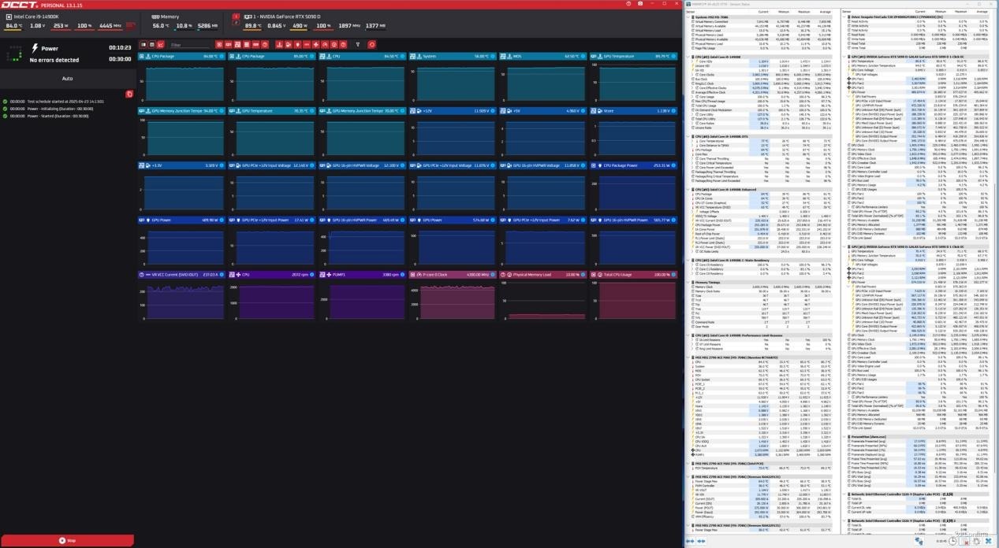Click the Filter field in OCCT toolbar
The image size is (999, 548).
tap(190, 45)
